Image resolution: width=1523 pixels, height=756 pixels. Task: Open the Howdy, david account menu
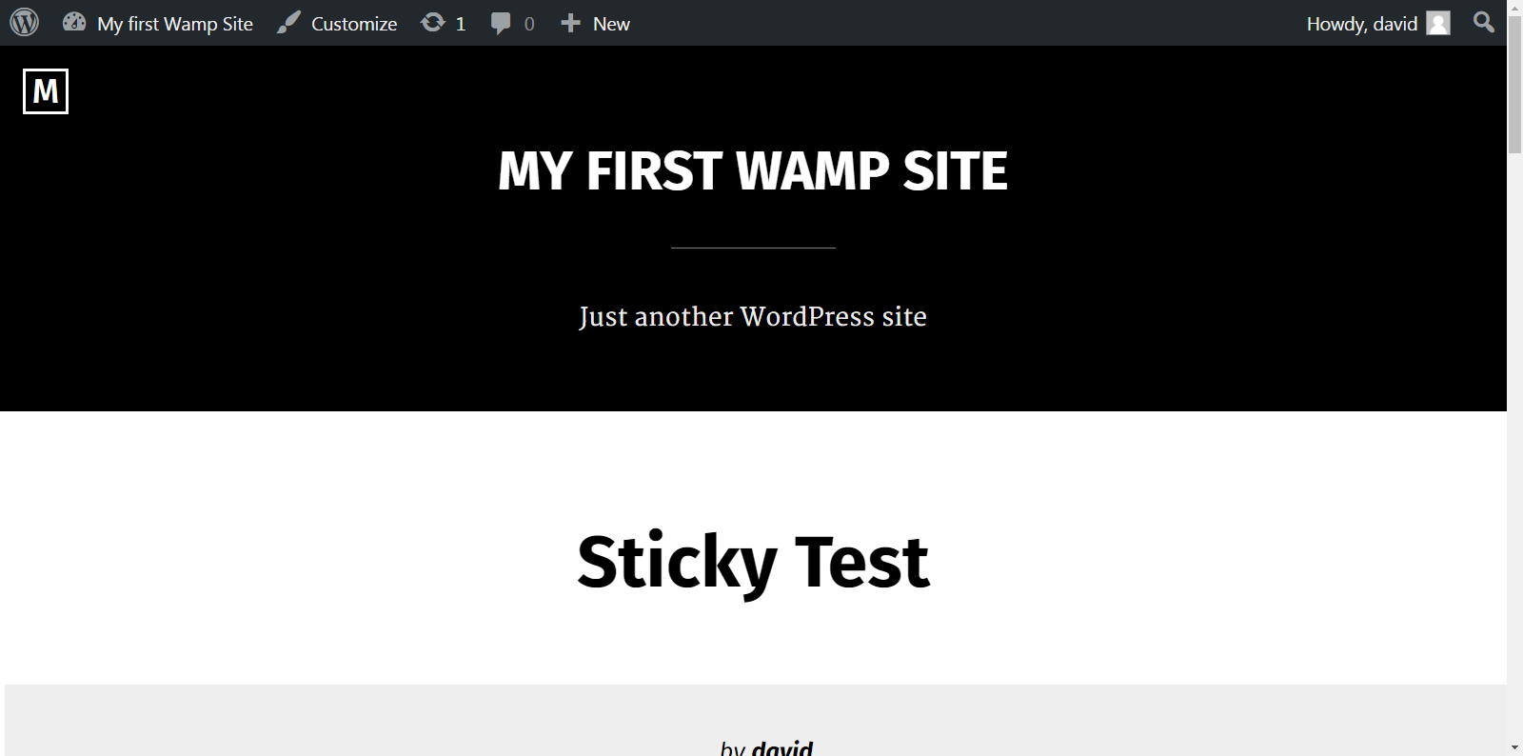1378,23
